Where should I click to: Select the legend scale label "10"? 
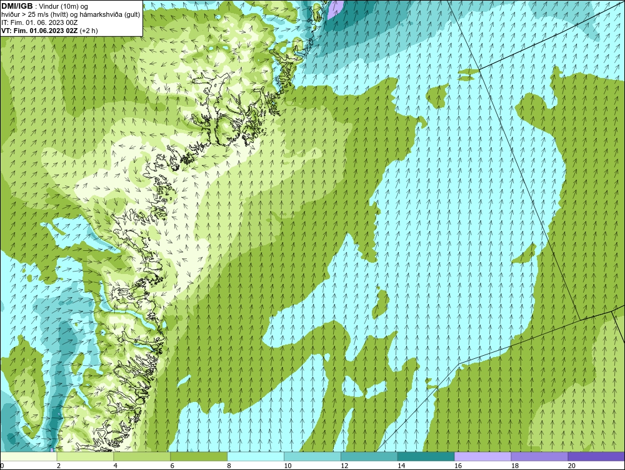click(x=287, y=466)
